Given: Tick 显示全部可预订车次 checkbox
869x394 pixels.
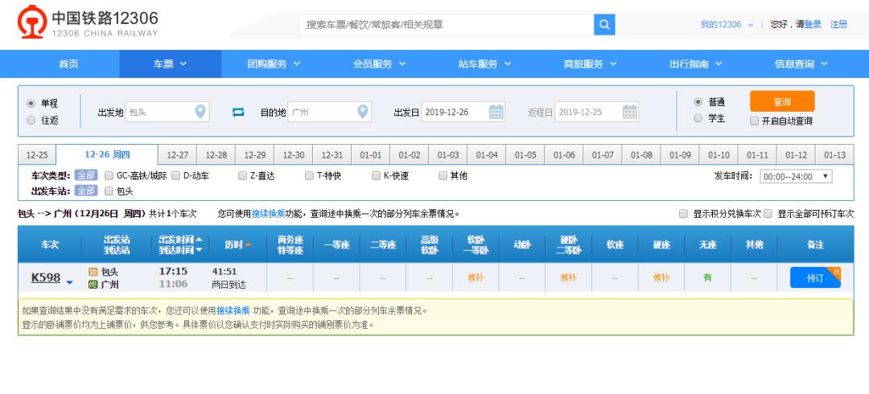Looking at the screenshot, I should (768, 214).
